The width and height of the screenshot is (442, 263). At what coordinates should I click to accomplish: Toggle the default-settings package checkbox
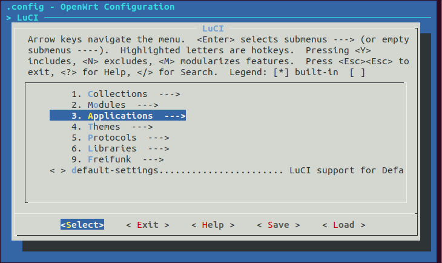(58, 171)
